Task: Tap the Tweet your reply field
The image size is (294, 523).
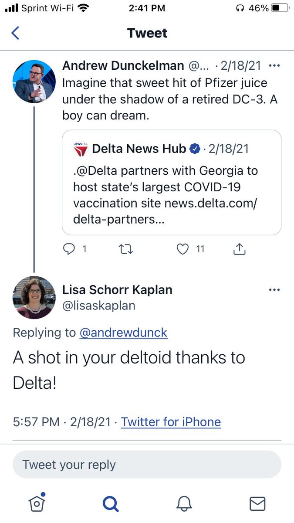Action: [147, 465]
